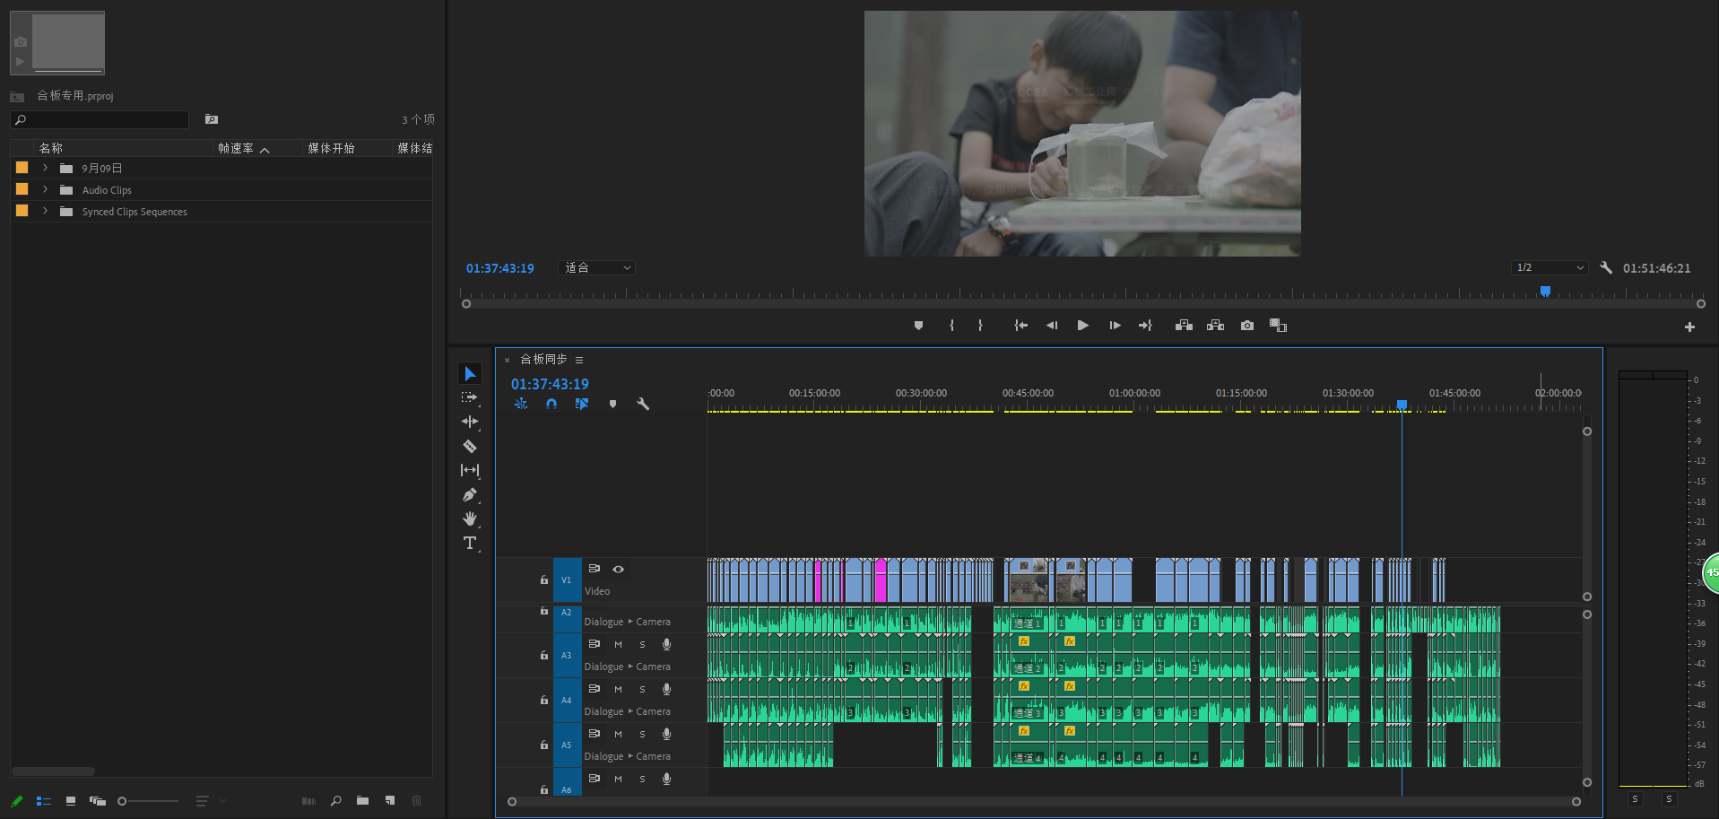Click the Lift button in program monitor

(x=1184, y=326)
